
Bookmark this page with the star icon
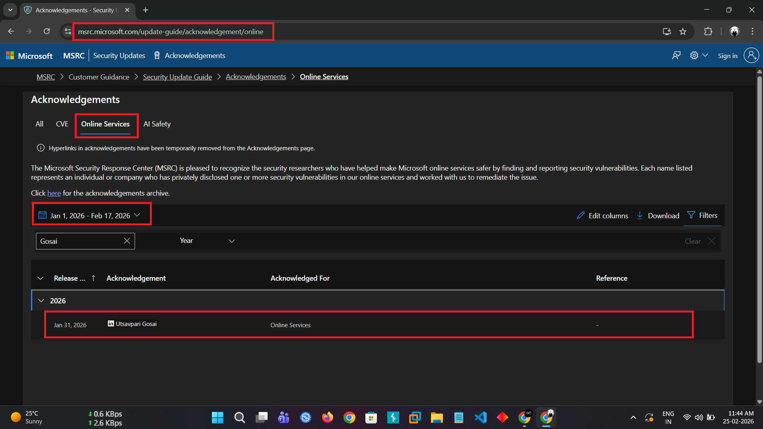click(683, 31)
